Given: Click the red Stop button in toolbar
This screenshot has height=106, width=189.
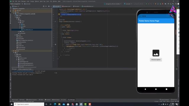Looking at the screenshot, I should click(163, 4).
